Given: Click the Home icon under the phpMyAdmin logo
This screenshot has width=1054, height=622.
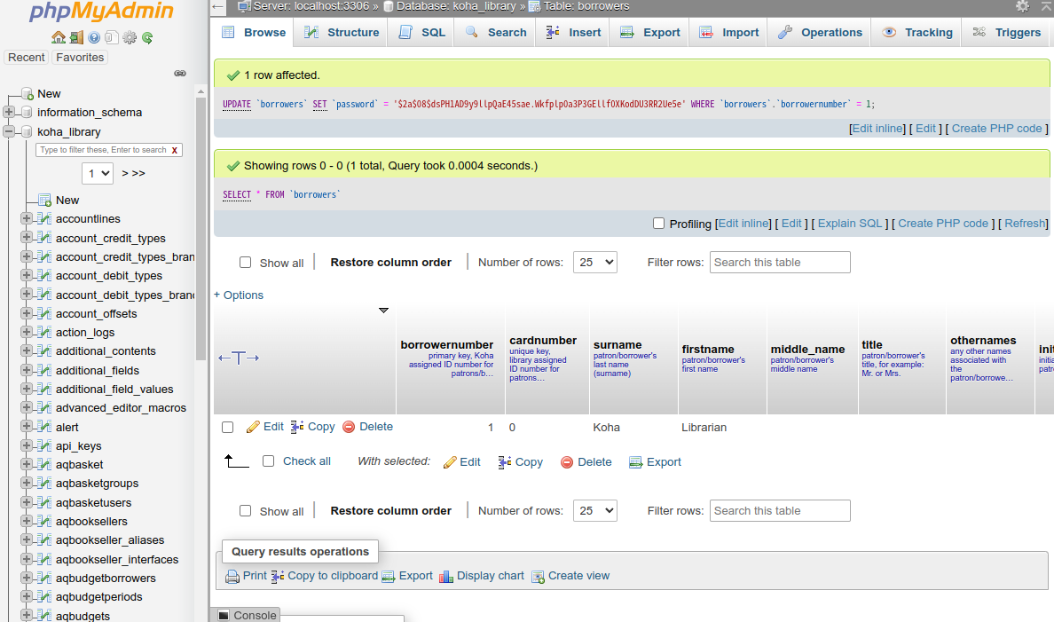Looking at the screenshot, I should coord(59,37).
